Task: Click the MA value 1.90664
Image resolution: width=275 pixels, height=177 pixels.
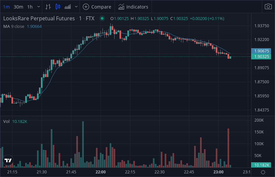Action: point(34,27)
